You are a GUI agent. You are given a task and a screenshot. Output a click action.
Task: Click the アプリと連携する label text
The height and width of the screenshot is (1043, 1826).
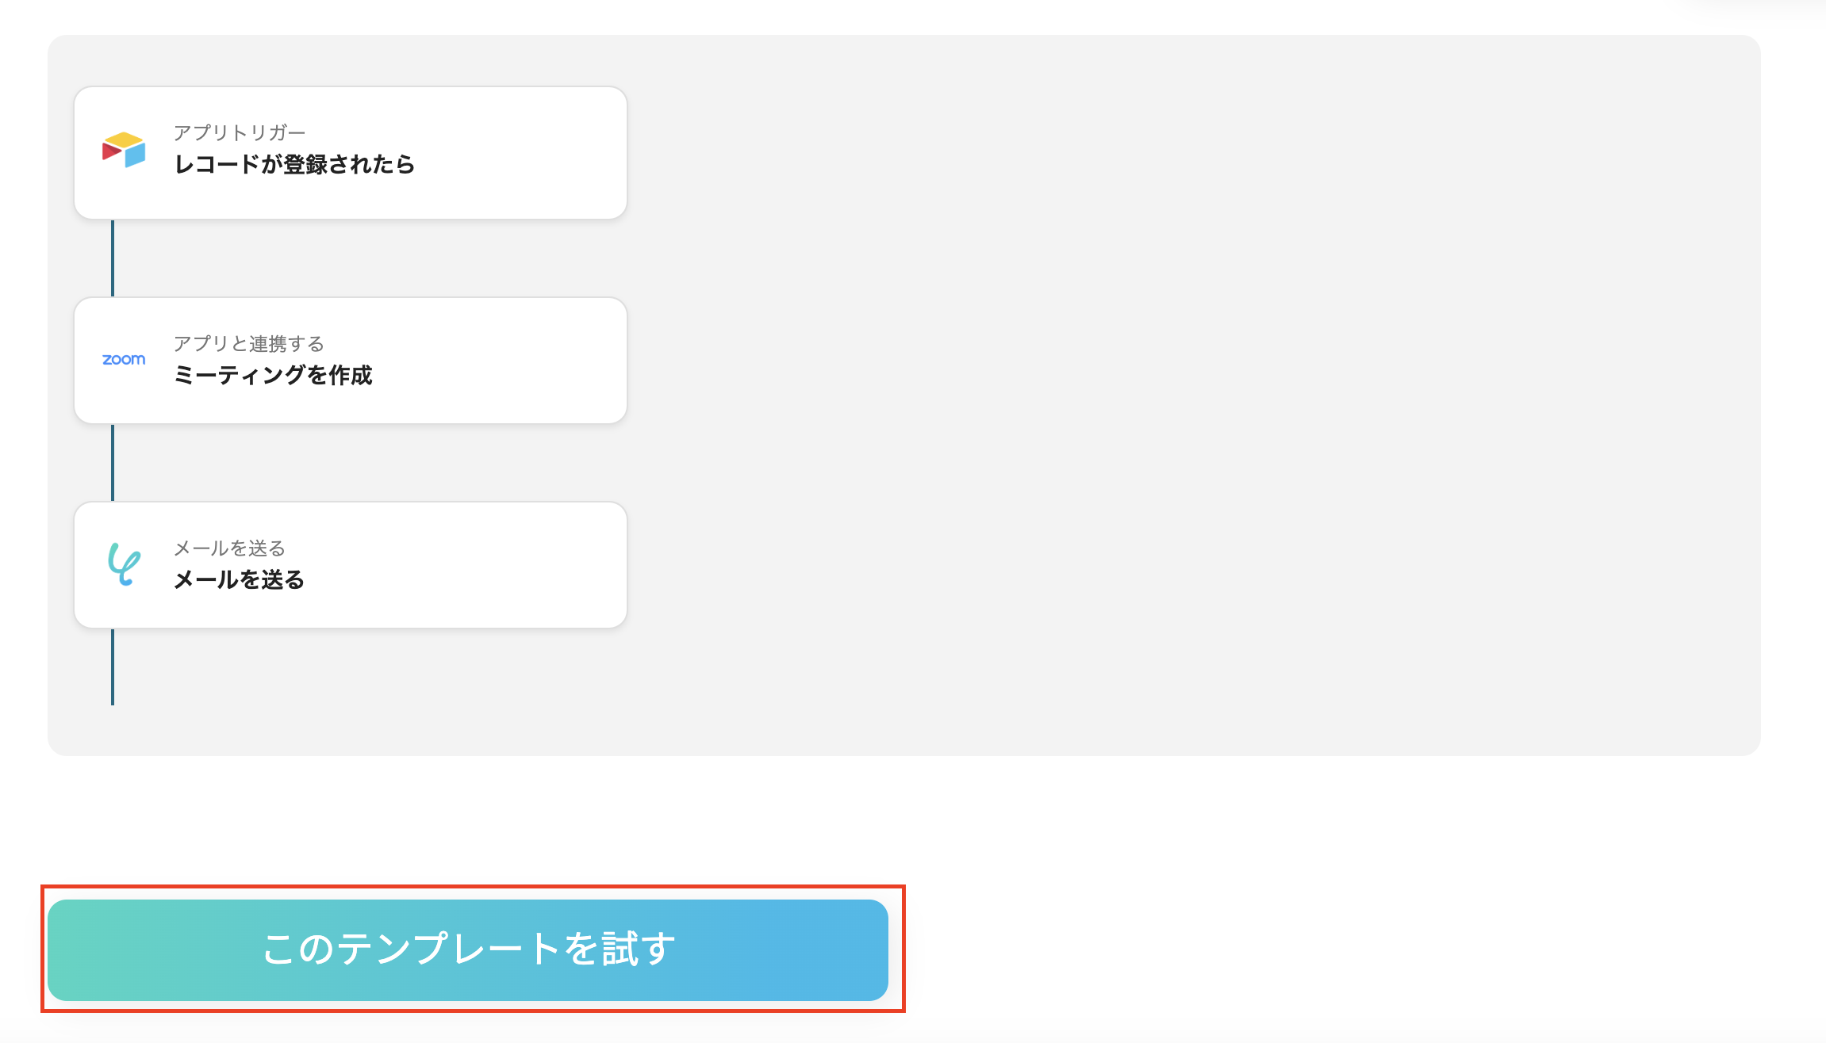click(249, 344)
